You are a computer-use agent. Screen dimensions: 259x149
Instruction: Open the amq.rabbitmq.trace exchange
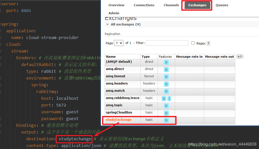click(x=123, y=98)
